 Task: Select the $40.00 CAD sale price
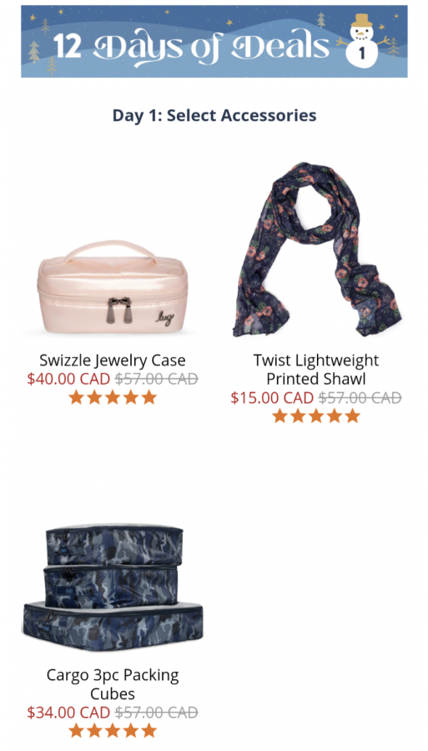(69, 379)
